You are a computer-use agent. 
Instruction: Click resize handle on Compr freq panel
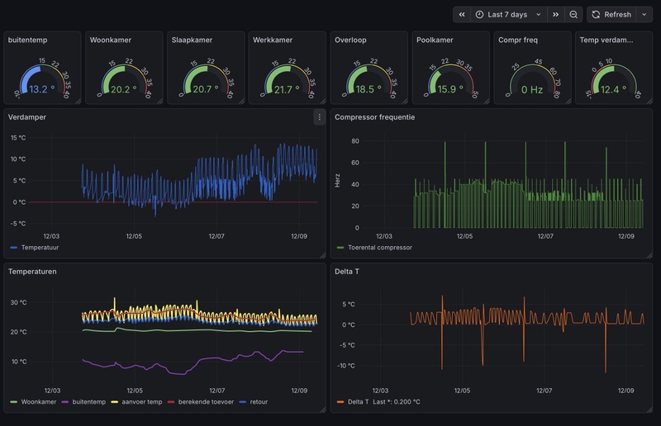pos(568,101)
